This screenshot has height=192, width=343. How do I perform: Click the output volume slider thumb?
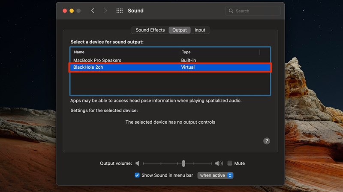pos(184,163)
